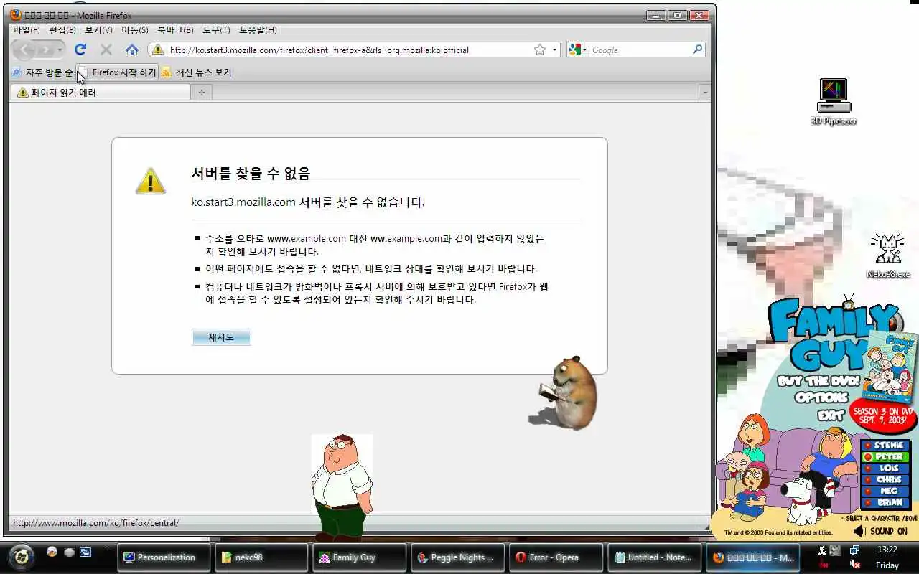This screenshot has width=919, height=574.
Task: Open the 도움말(H) menu
Action: pos(258,30)
